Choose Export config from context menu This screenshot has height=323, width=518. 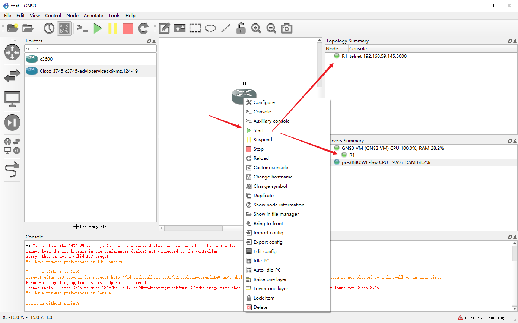(x=286, y=242)
